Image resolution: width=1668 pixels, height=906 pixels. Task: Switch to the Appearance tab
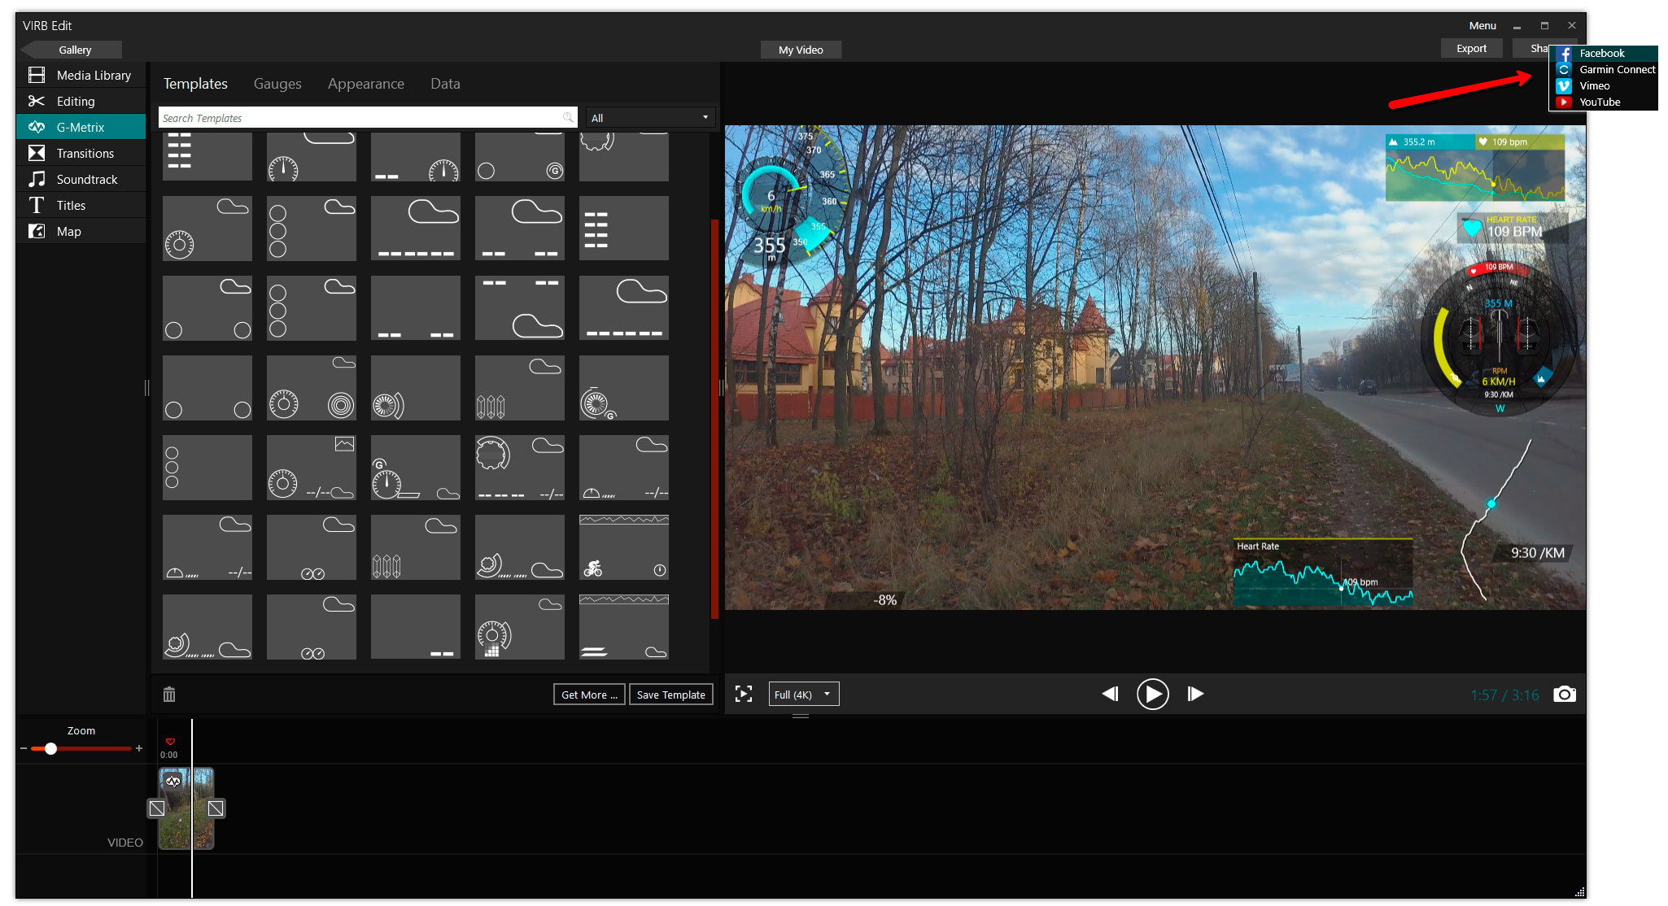click(365, 84)
